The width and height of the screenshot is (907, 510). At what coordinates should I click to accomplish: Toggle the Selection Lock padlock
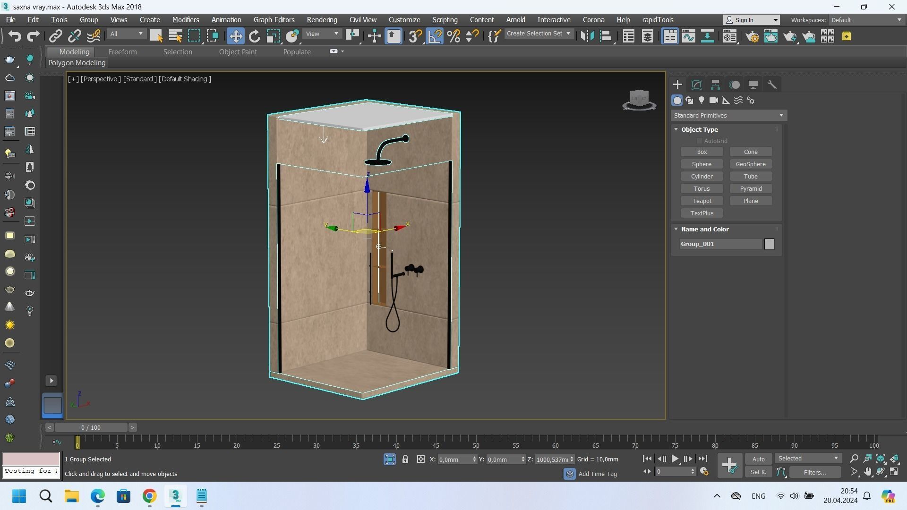click(405, 459)
